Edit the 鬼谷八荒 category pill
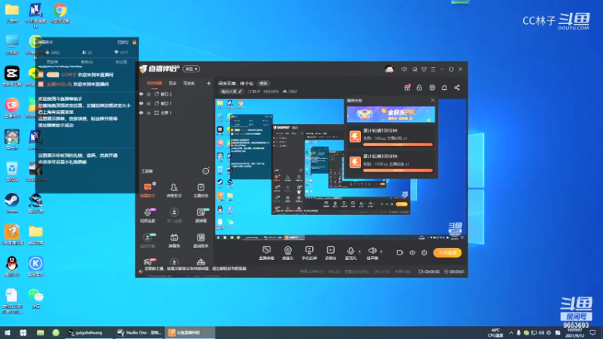This screenshot has width=603, height=339. (231, 91)
